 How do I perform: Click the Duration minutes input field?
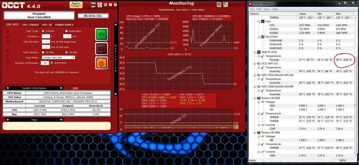click(x=67, y=36)
